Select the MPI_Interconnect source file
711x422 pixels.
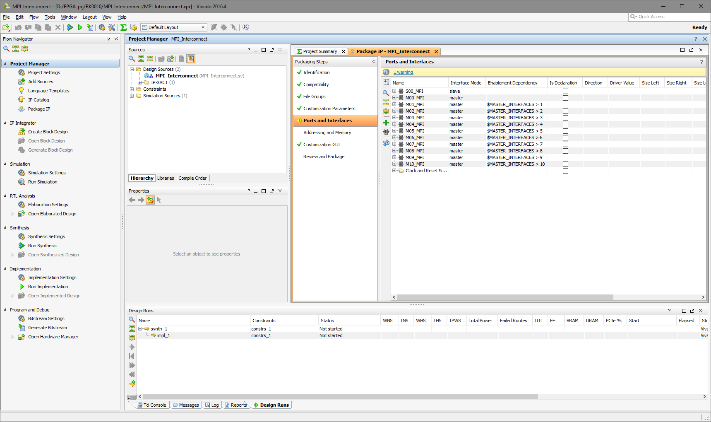[x=194, y=76]
